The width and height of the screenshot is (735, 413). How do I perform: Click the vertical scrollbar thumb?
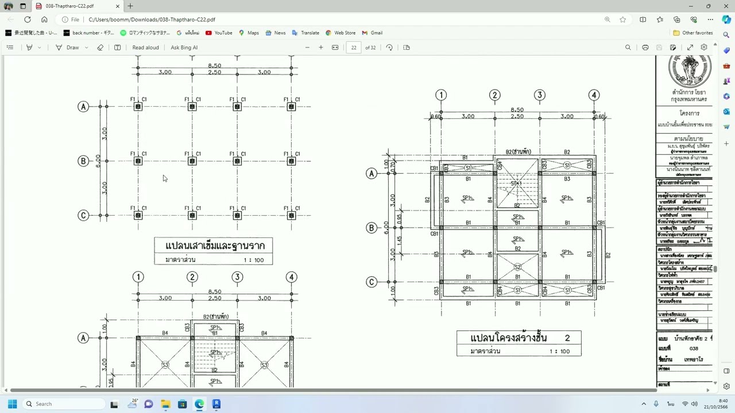tap(715, 269)
